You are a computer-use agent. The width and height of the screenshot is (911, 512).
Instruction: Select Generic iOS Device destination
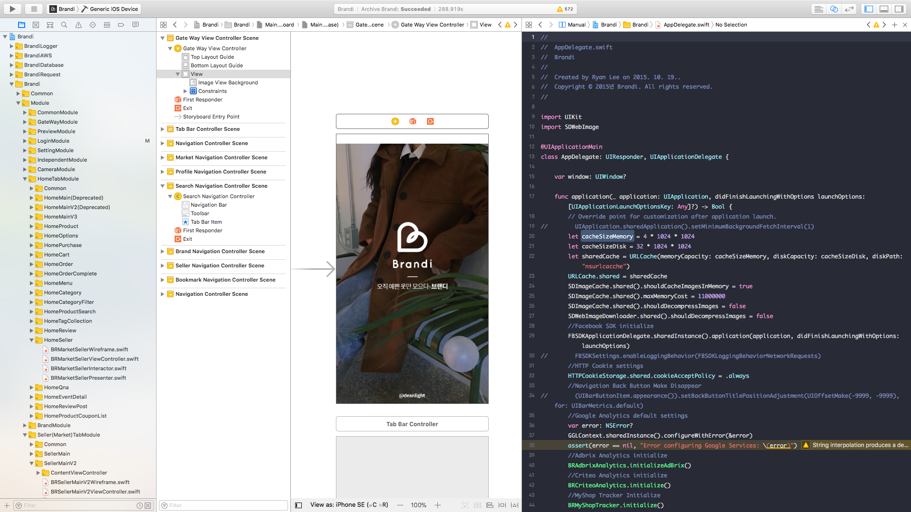tap(113, 9)
